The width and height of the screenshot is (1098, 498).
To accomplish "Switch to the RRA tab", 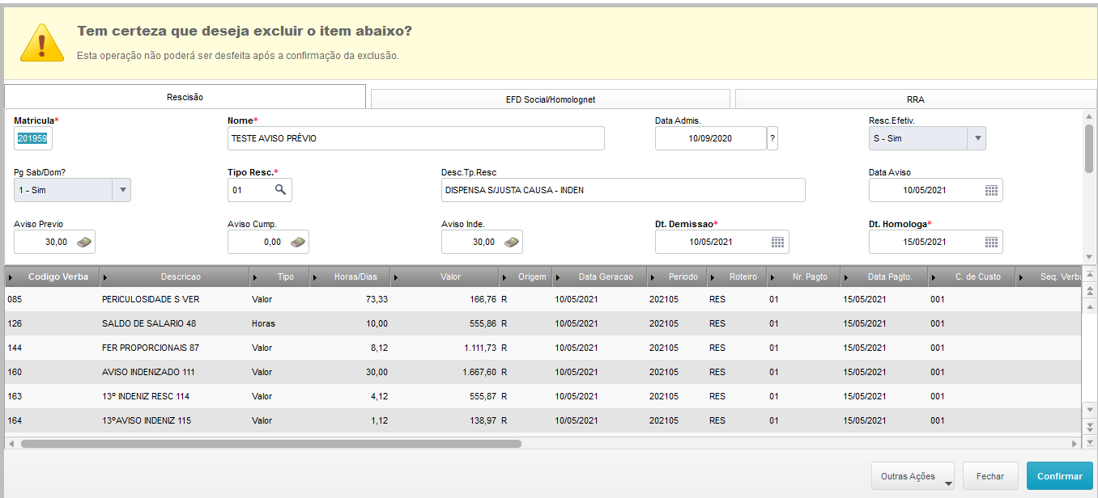I will (916, 99).
